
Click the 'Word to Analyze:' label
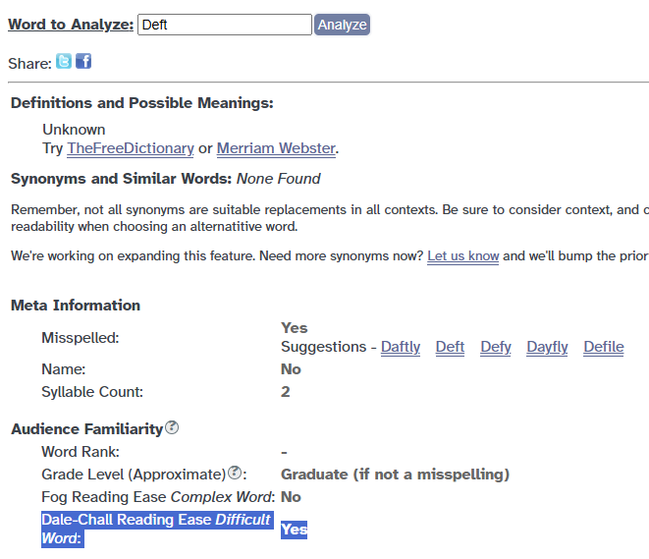point(71,25)
